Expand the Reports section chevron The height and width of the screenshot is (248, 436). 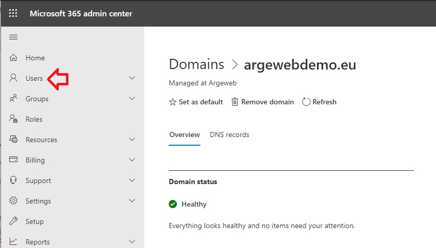pyautogui.click(x=132, y=241)
